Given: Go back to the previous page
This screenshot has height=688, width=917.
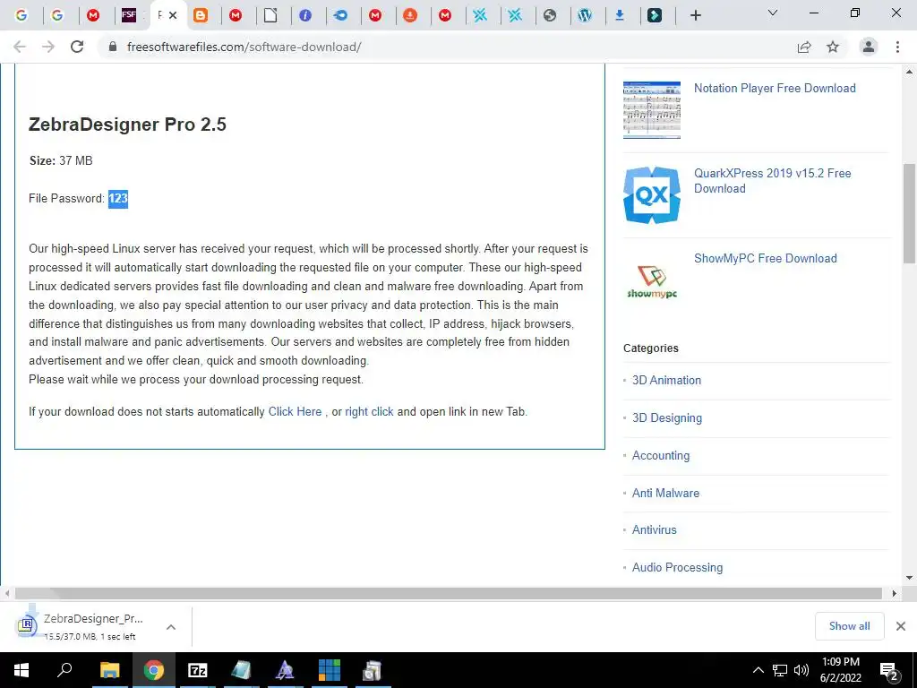Looking at the screenshot, I should point(20,47).
